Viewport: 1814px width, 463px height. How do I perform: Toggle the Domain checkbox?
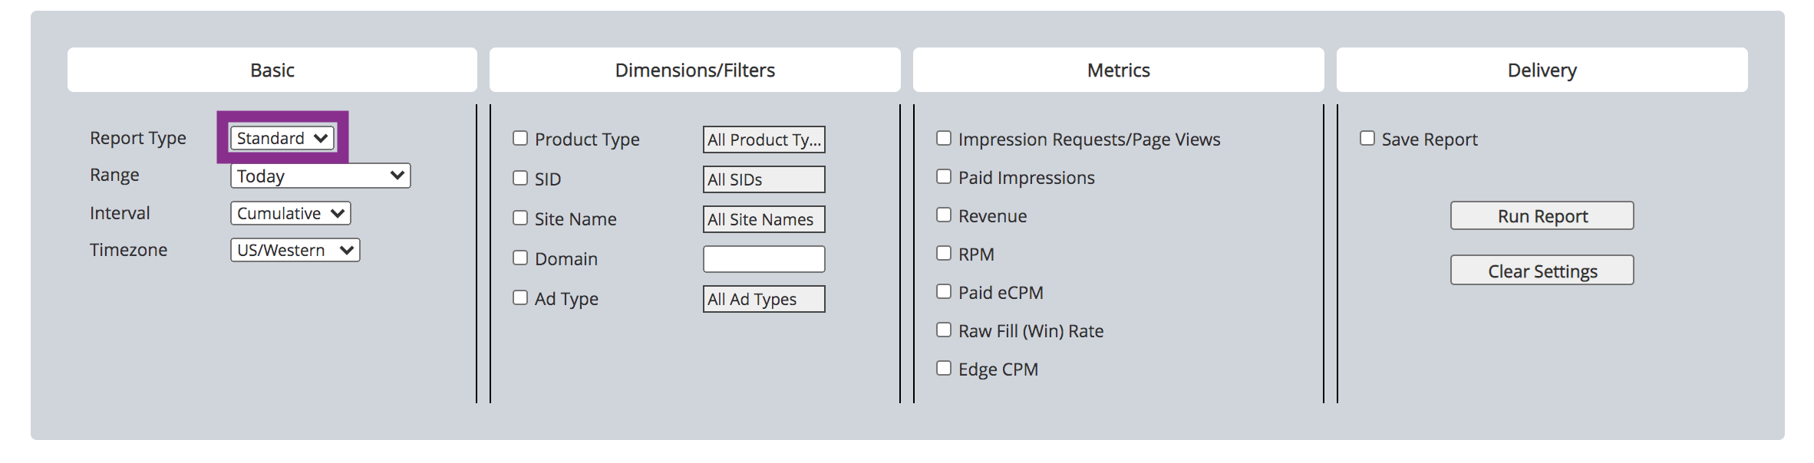tap(520, 258)
